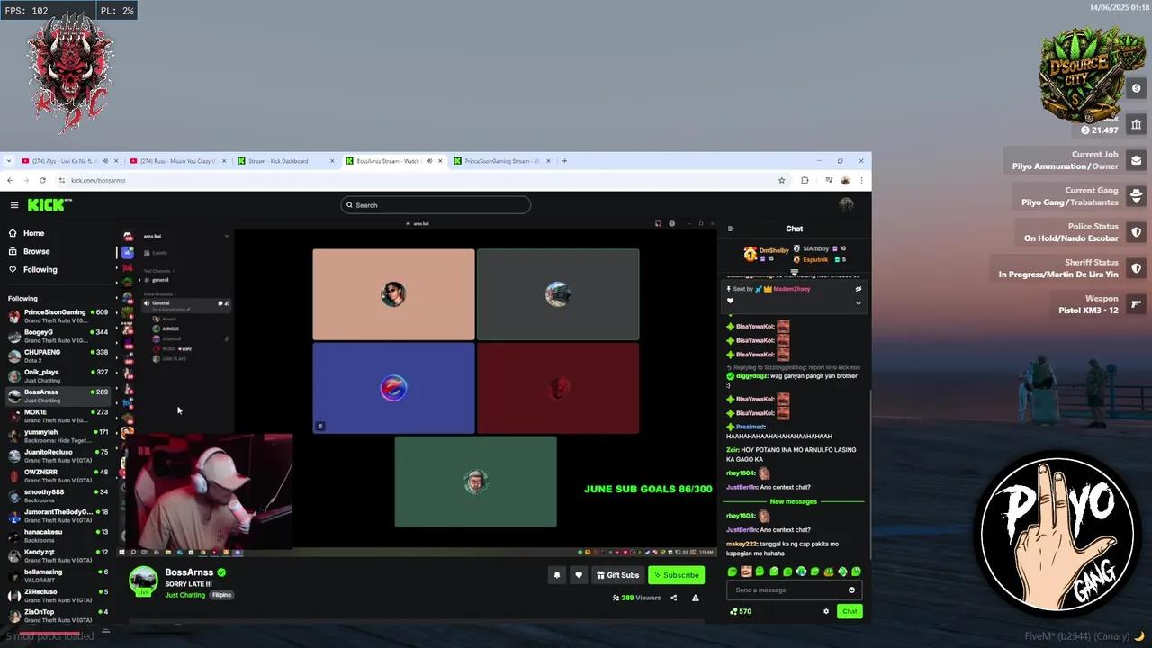1152x648 pixels.
Task: Select smoothy888 in the Following list
Action: tap(58, 495)
